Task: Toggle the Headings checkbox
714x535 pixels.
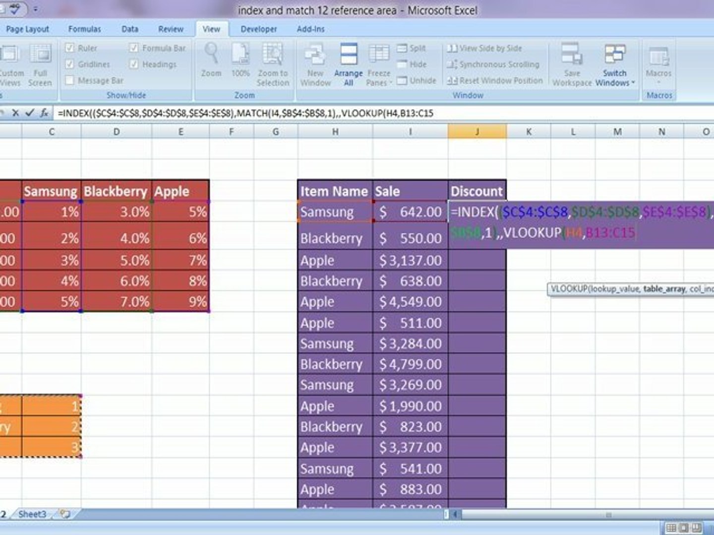Action: (134, 64)
